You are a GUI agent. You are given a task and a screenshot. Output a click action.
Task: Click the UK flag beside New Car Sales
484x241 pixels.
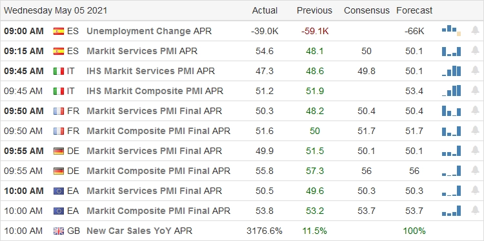[59, 231]
